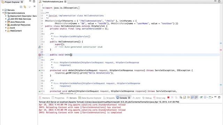The width and height of the screenshot is (223, 125).
Task: Collapse the ServletAnnotations project
Action: click(3, 13)
